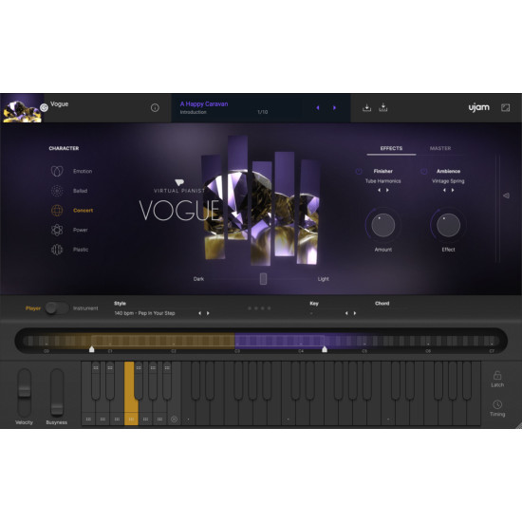The image size is (522, 522).
Task: Select next Finisher type
Action: 387,190
